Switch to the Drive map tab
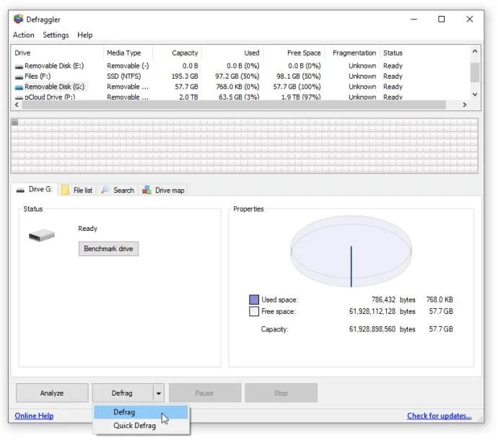The width and height of the screenshot is (498, 441). click(163, 190)
